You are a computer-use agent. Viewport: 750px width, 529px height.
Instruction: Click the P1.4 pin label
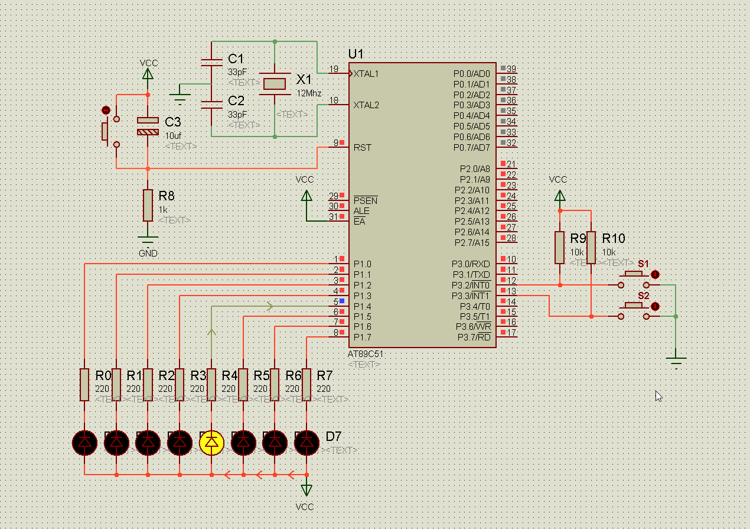tap(362, 306)
